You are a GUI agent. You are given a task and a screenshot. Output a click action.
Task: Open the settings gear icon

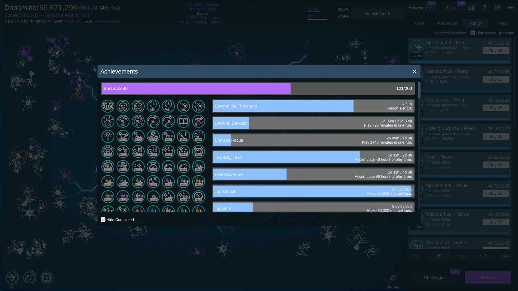point(497,7)
